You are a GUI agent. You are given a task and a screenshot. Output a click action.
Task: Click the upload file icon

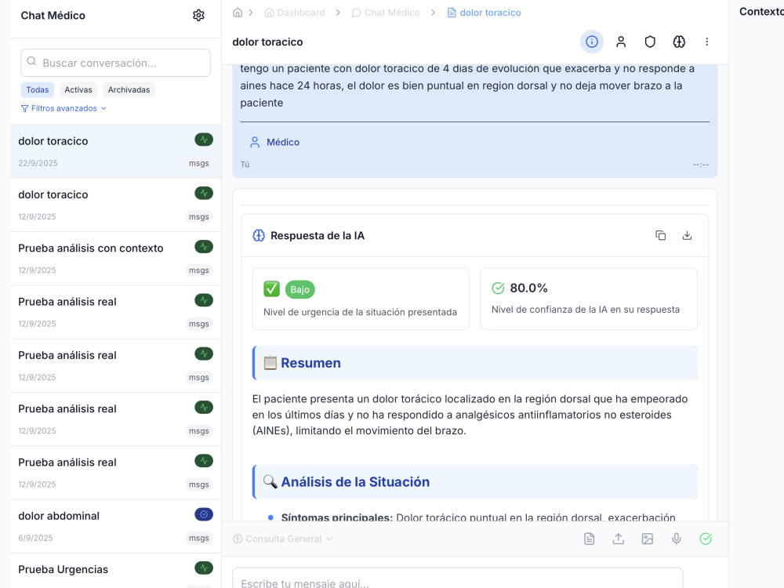click(619, 539)
